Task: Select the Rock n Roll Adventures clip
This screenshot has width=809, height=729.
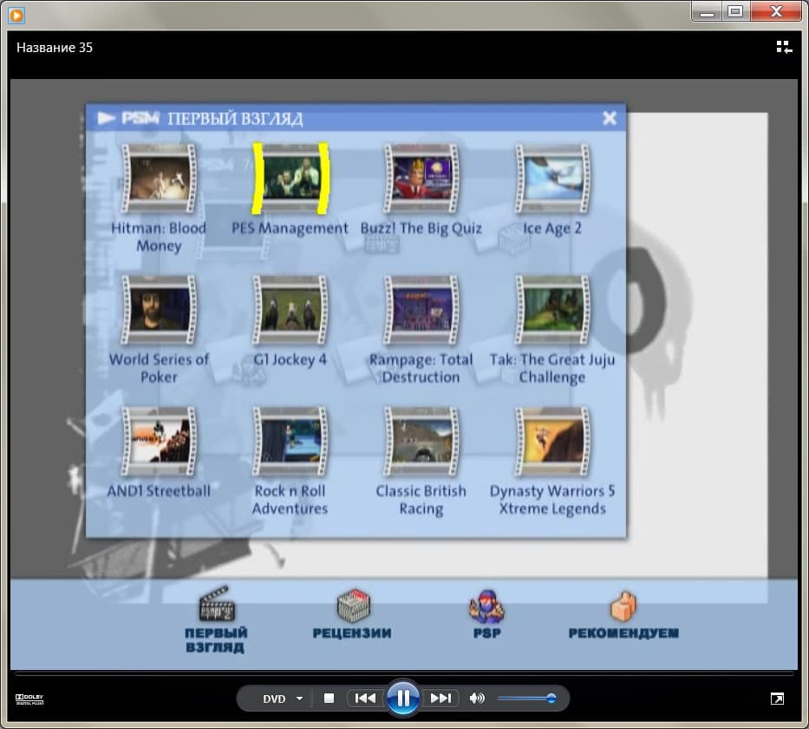Action: point(290,442)
